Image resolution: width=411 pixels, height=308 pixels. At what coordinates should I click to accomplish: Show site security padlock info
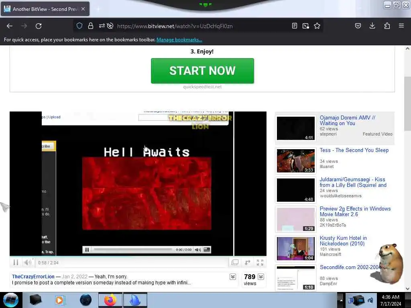click(91, 26)
